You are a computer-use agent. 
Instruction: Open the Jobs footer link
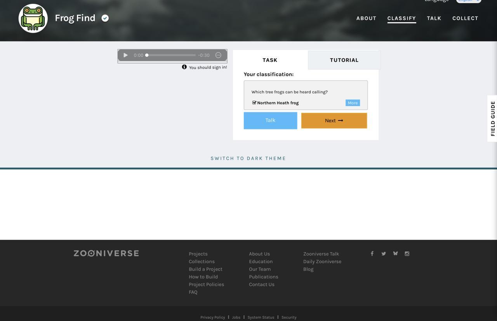(x=236, y=318)
